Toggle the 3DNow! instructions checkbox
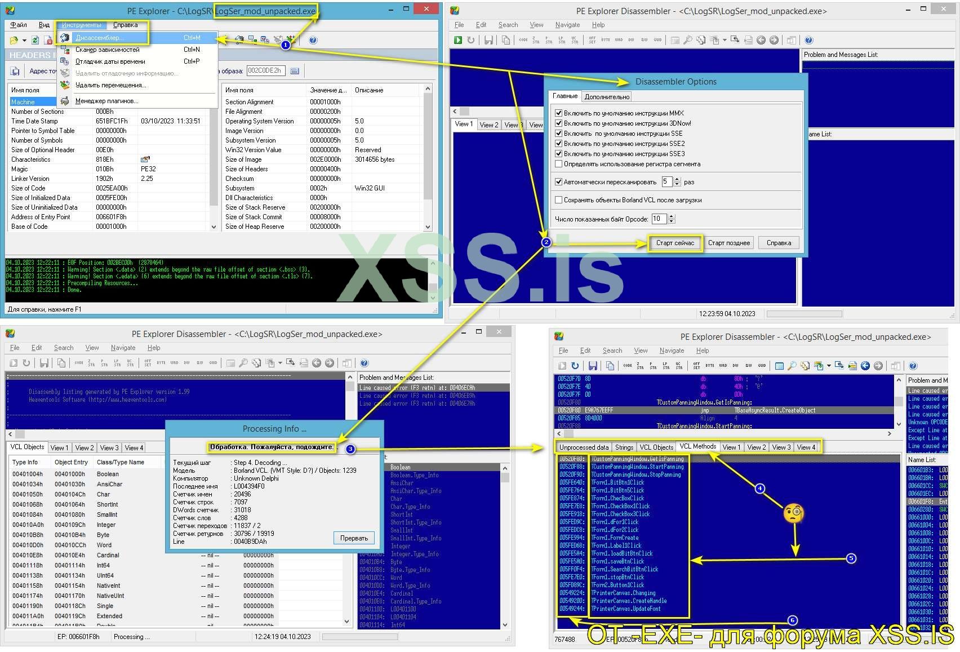This screenshot has width=960, height=652. pyautogui.click(x=559, y=123)
